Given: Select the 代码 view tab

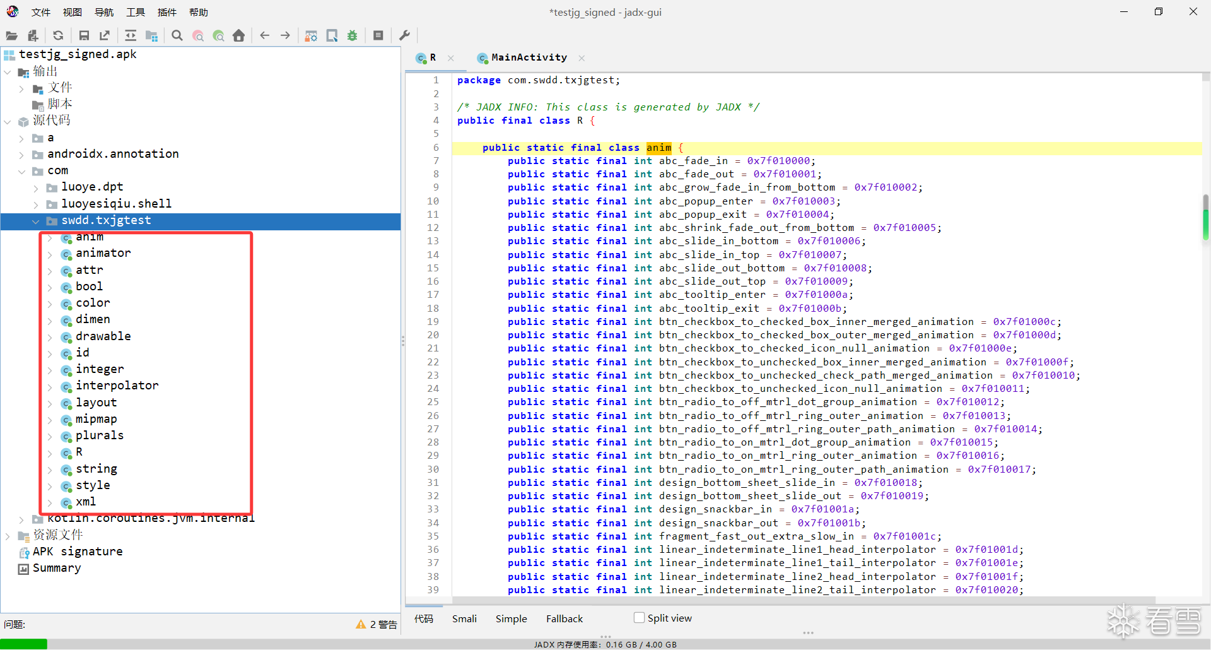Looking at the screenshot, I should click(x=424, y=618).
